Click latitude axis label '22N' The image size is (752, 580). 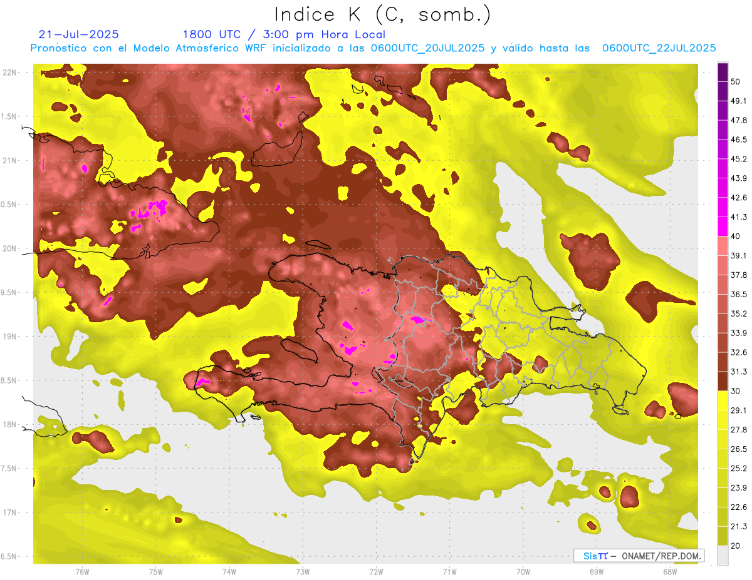(9, 73)
